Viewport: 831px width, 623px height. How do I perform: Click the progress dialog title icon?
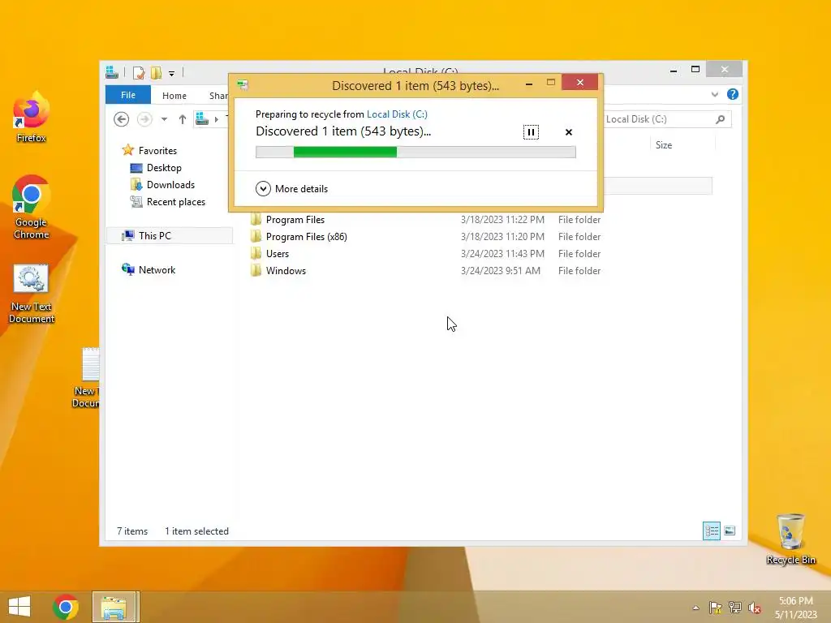pyautogui.click(x=243, y=84)
